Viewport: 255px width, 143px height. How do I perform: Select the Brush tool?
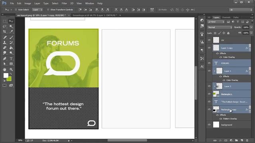click(x=11, y=37)
